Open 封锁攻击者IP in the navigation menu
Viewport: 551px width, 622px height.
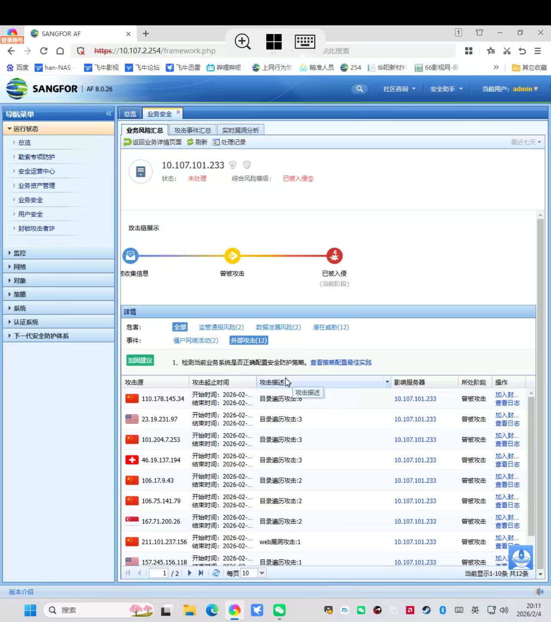(37, 228)
